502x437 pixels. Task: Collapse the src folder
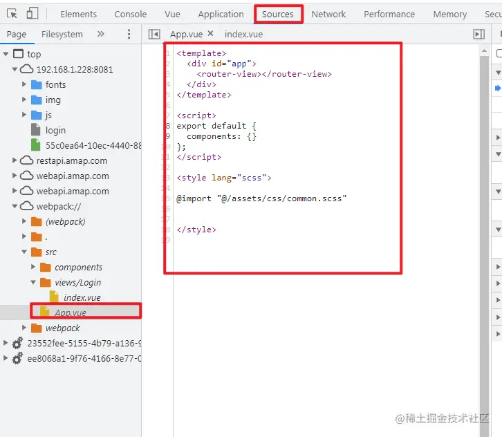[24, 252]
